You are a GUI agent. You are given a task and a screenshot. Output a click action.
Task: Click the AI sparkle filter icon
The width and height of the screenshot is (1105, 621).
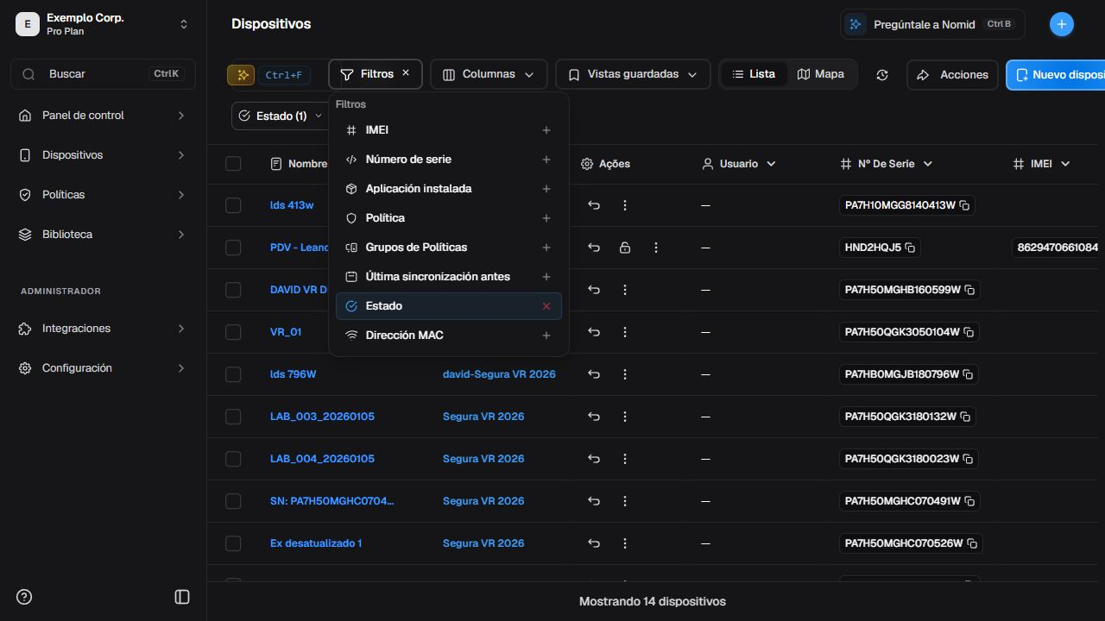tap(241, 75)
